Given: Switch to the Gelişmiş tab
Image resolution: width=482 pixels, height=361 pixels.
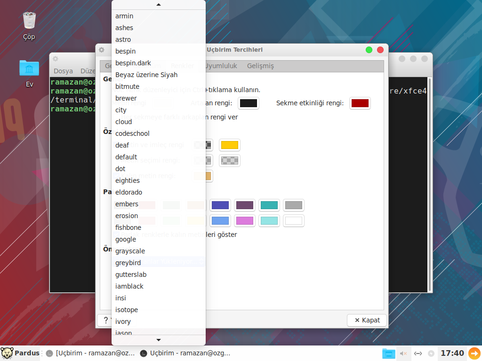Looking at the screenshot, I should [x=260, y=66].
